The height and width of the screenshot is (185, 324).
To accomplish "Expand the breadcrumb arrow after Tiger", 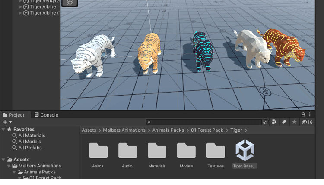I will (x=246, y=130).
